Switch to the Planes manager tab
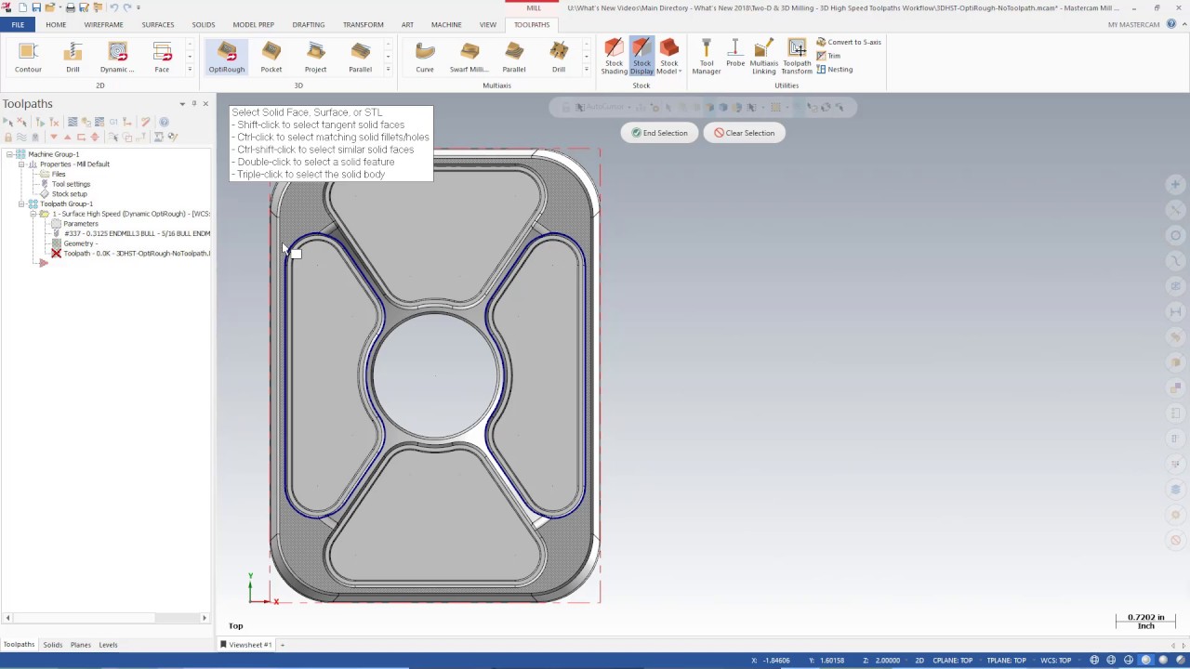1190x669 pixels. (x=81, y=645)
